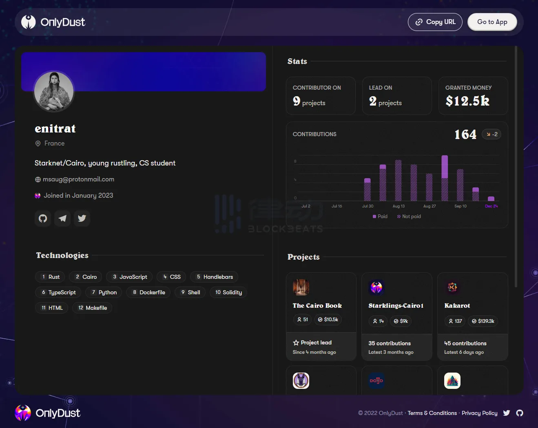Click the Kakarot project logo icon
This screenshot has height=428, width=538.
point(452,287)
